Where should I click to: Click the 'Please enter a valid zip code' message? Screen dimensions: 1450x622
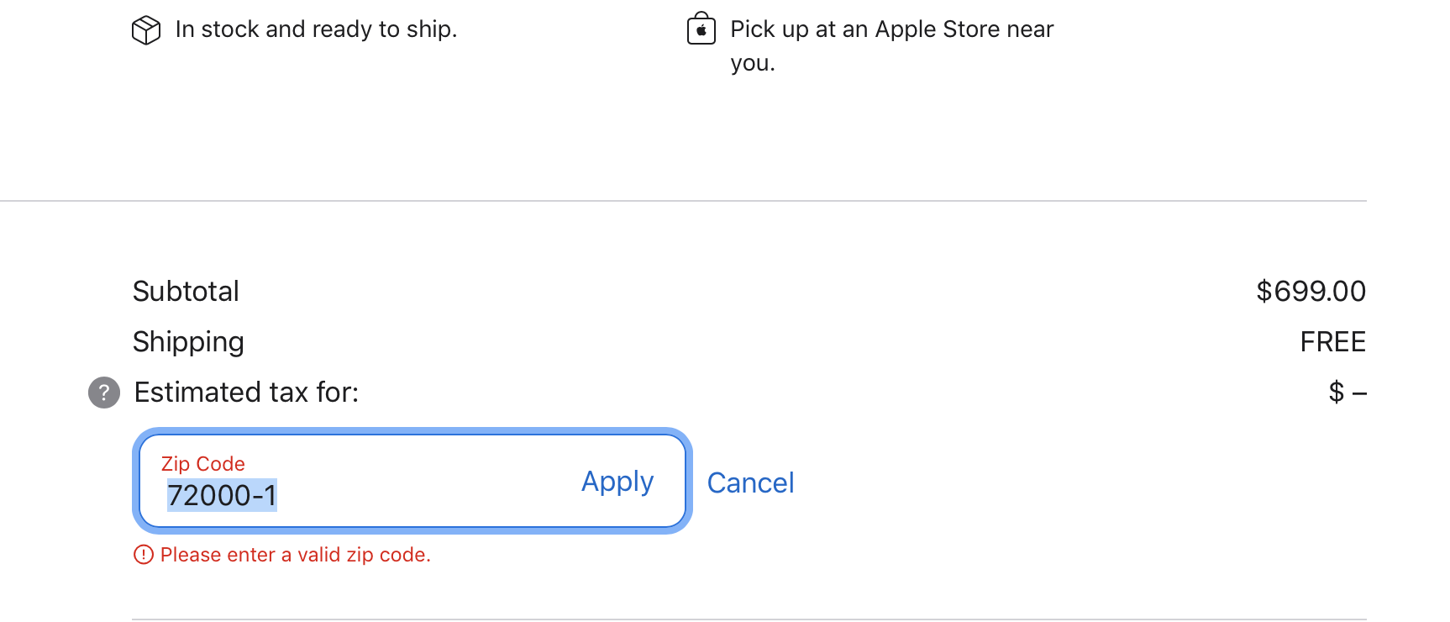[x=295, y=555]
